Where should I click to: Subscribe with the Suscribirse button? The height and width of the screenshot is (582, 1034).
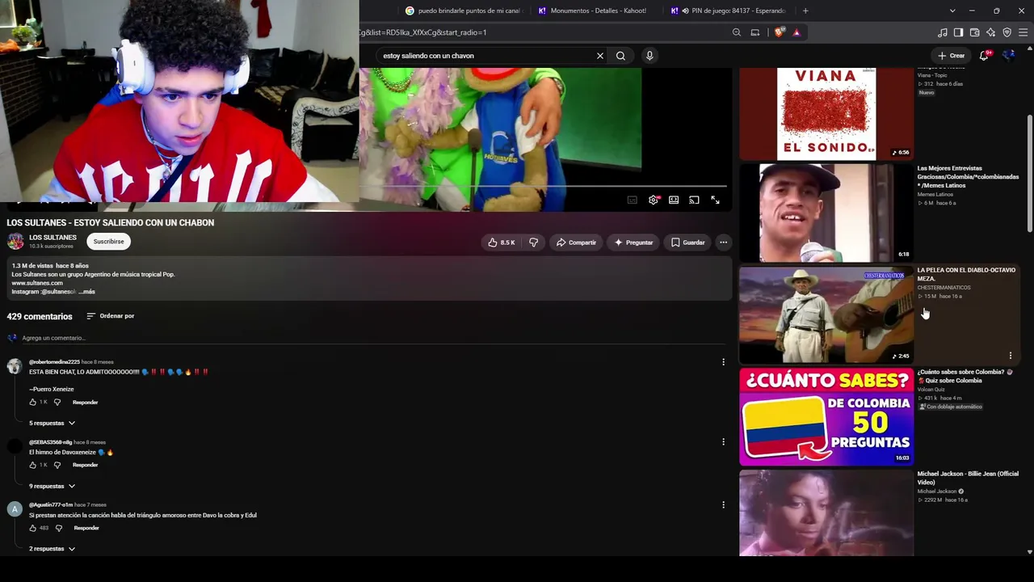[108, 241]
